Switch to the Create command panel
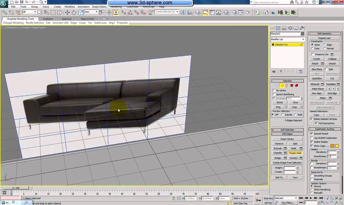The height and width of the screenshot is (205, 344). pos(272,28)
